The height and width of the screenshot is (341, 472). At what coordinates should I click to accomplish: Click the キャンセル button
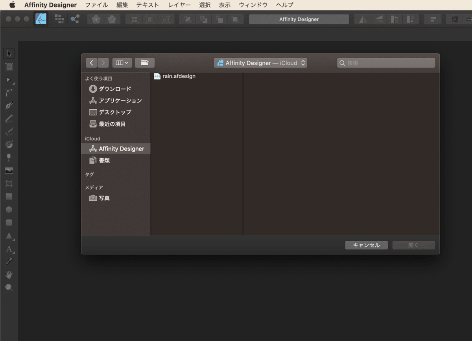[367, 245]
